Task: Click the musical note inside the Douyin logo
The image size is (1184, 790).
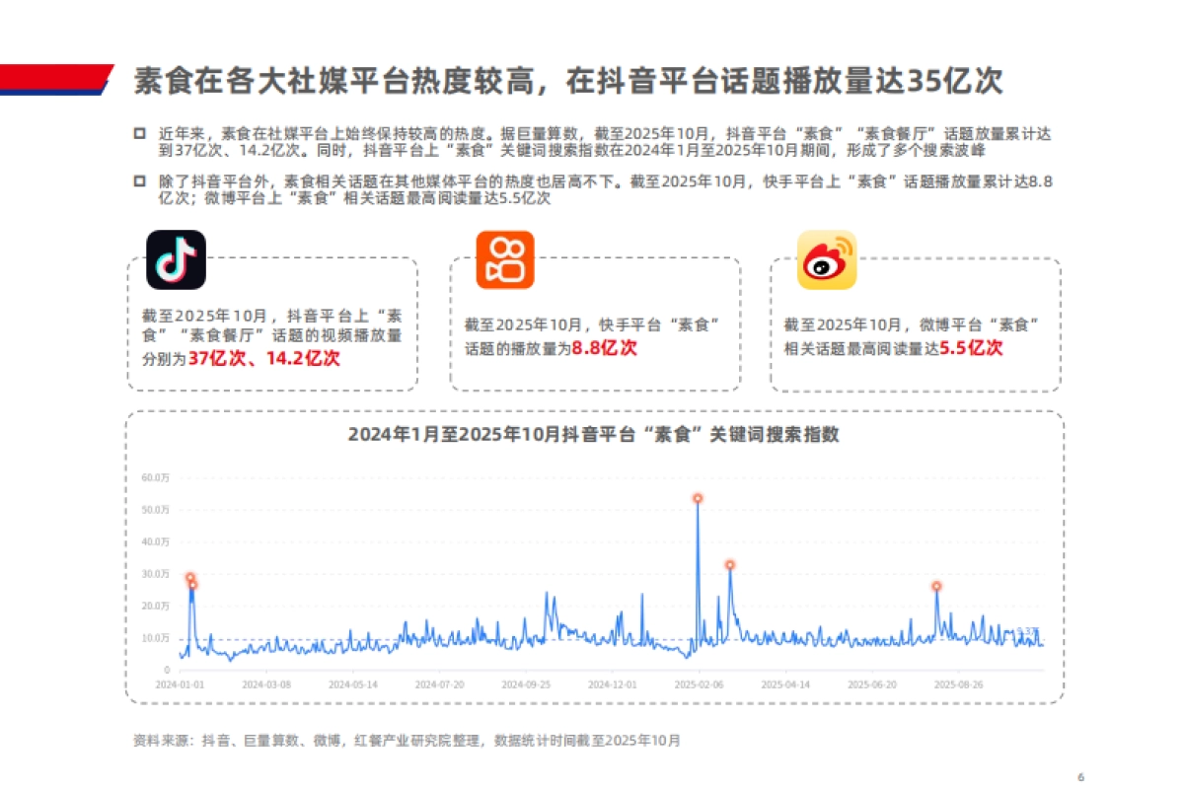Action: (176, 259)
